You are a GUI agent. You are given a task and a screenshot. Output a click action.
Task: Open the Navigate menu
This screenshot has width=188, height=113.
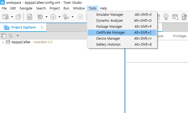(26, 8)
